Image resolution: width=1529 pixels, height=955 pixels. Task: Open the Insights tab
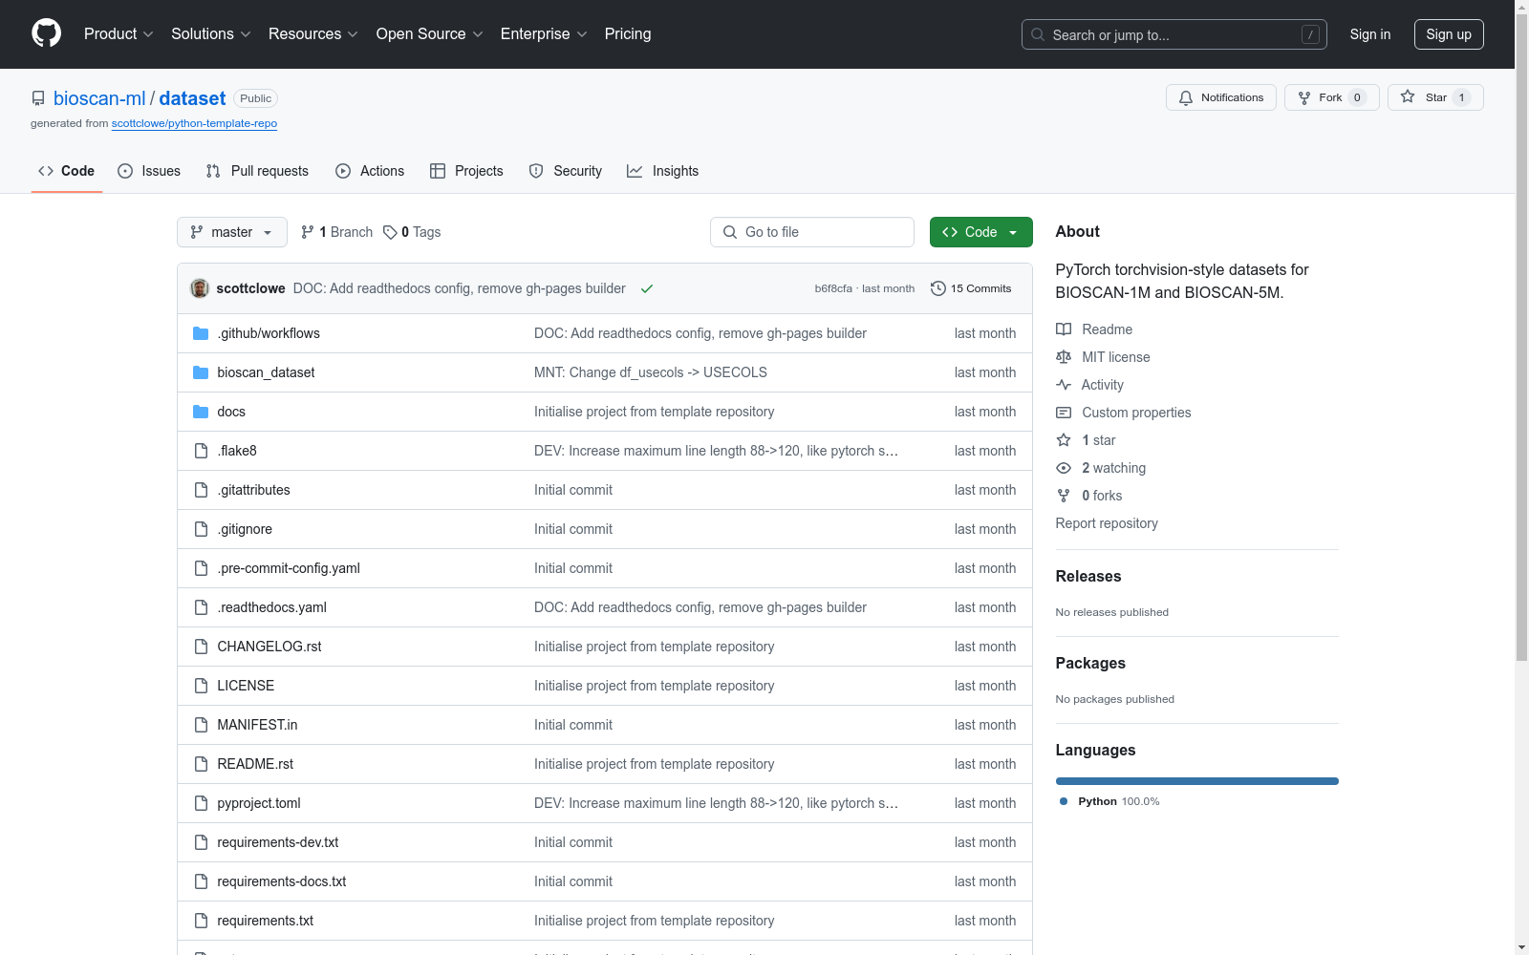tap(662, 171)
